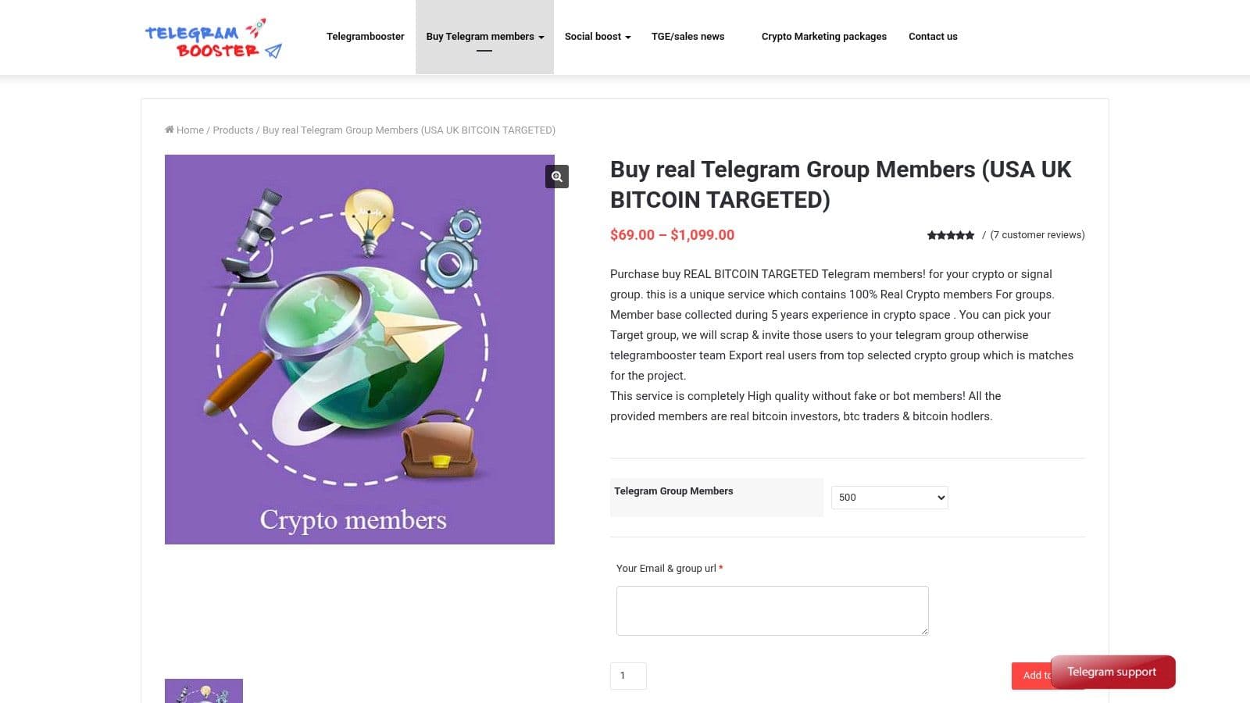Open the 7 customer reviews link
This screenshot has width=1250, height=703.
click(1037, 235)
